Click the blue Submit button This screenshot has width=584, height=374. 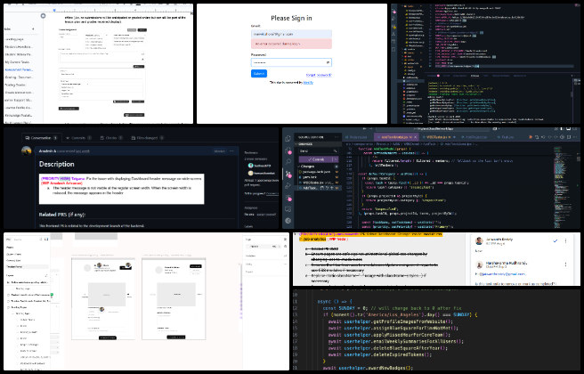click(259, 74)
